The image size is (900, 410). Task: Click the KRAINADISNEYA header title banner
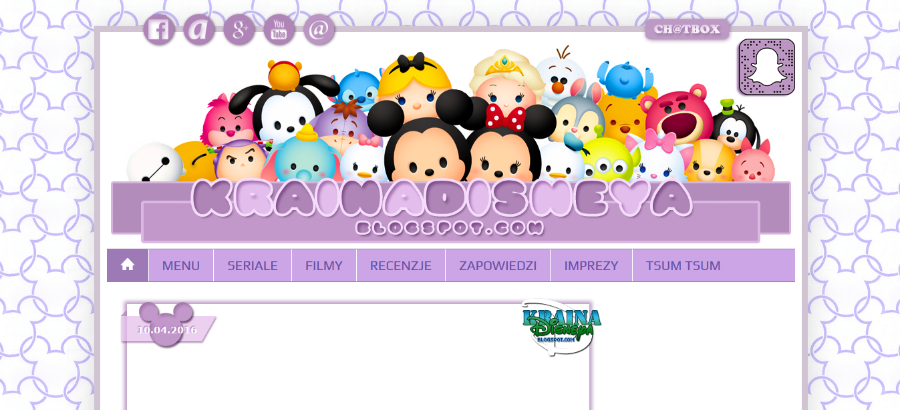point(441,199)
